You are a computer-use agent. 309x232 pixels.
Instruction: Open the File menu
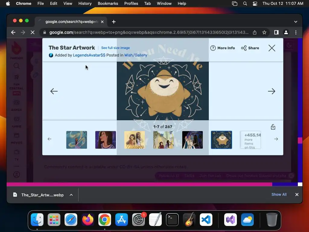click(41, 4)
